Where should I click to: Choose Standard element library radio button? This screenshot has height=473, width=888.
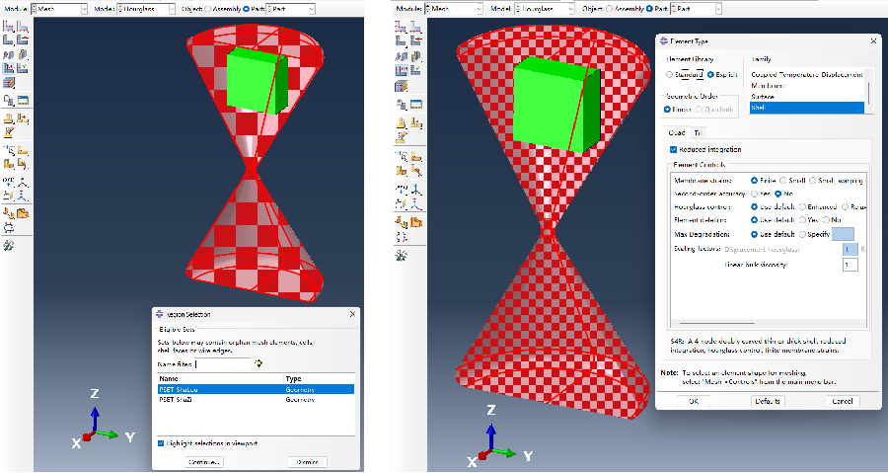pyautogui.click(x=669, y=74)
